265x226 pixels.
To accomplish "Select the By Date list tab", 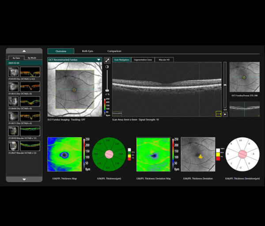I will 16,58.
